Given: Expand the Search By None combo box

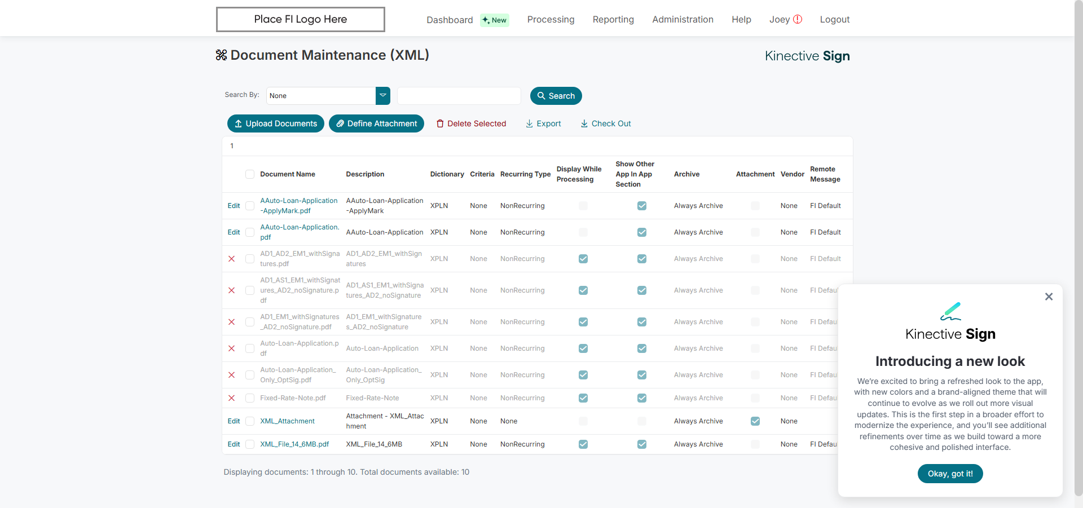Looking at the screenshot, I should point(321,96).
